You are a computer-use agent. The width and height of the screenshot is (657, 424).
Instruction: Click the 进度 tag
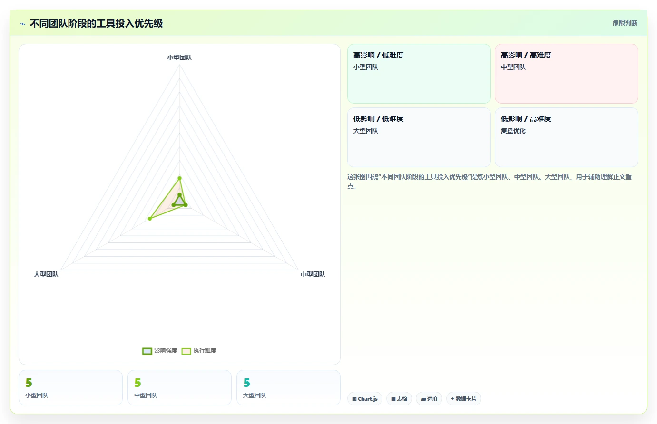(x=429, y=399)
